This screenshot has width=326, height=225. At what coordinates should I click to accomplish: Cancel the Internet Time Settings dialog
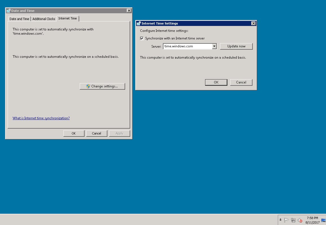(241, 82)
